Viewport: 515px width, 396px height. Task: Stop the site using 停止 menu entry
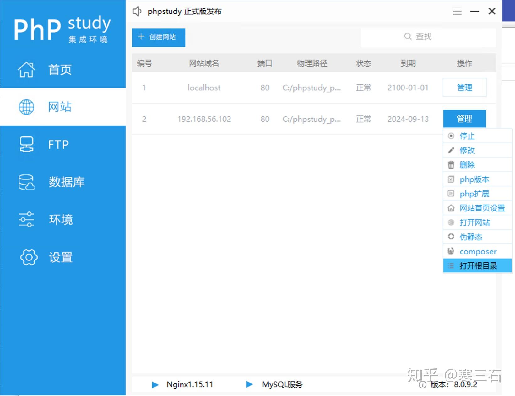[x=467, y=136]
